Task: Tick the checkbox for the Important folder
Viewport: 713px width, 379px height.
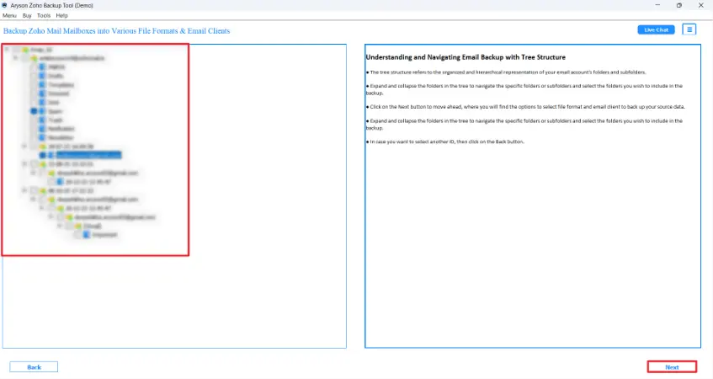Action: pyautogui.click(x=77, y=235)
